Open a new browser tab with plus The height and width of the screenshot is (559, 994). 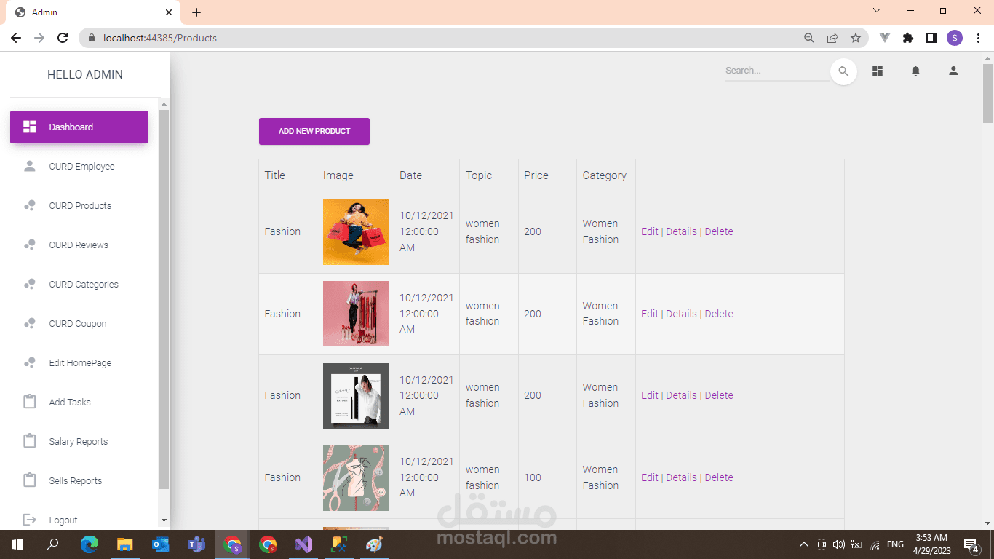click(x=196, y=12)
